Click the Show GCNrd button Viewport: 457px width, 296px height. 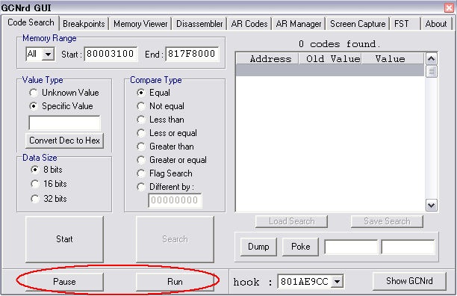[x=409, y=281]
